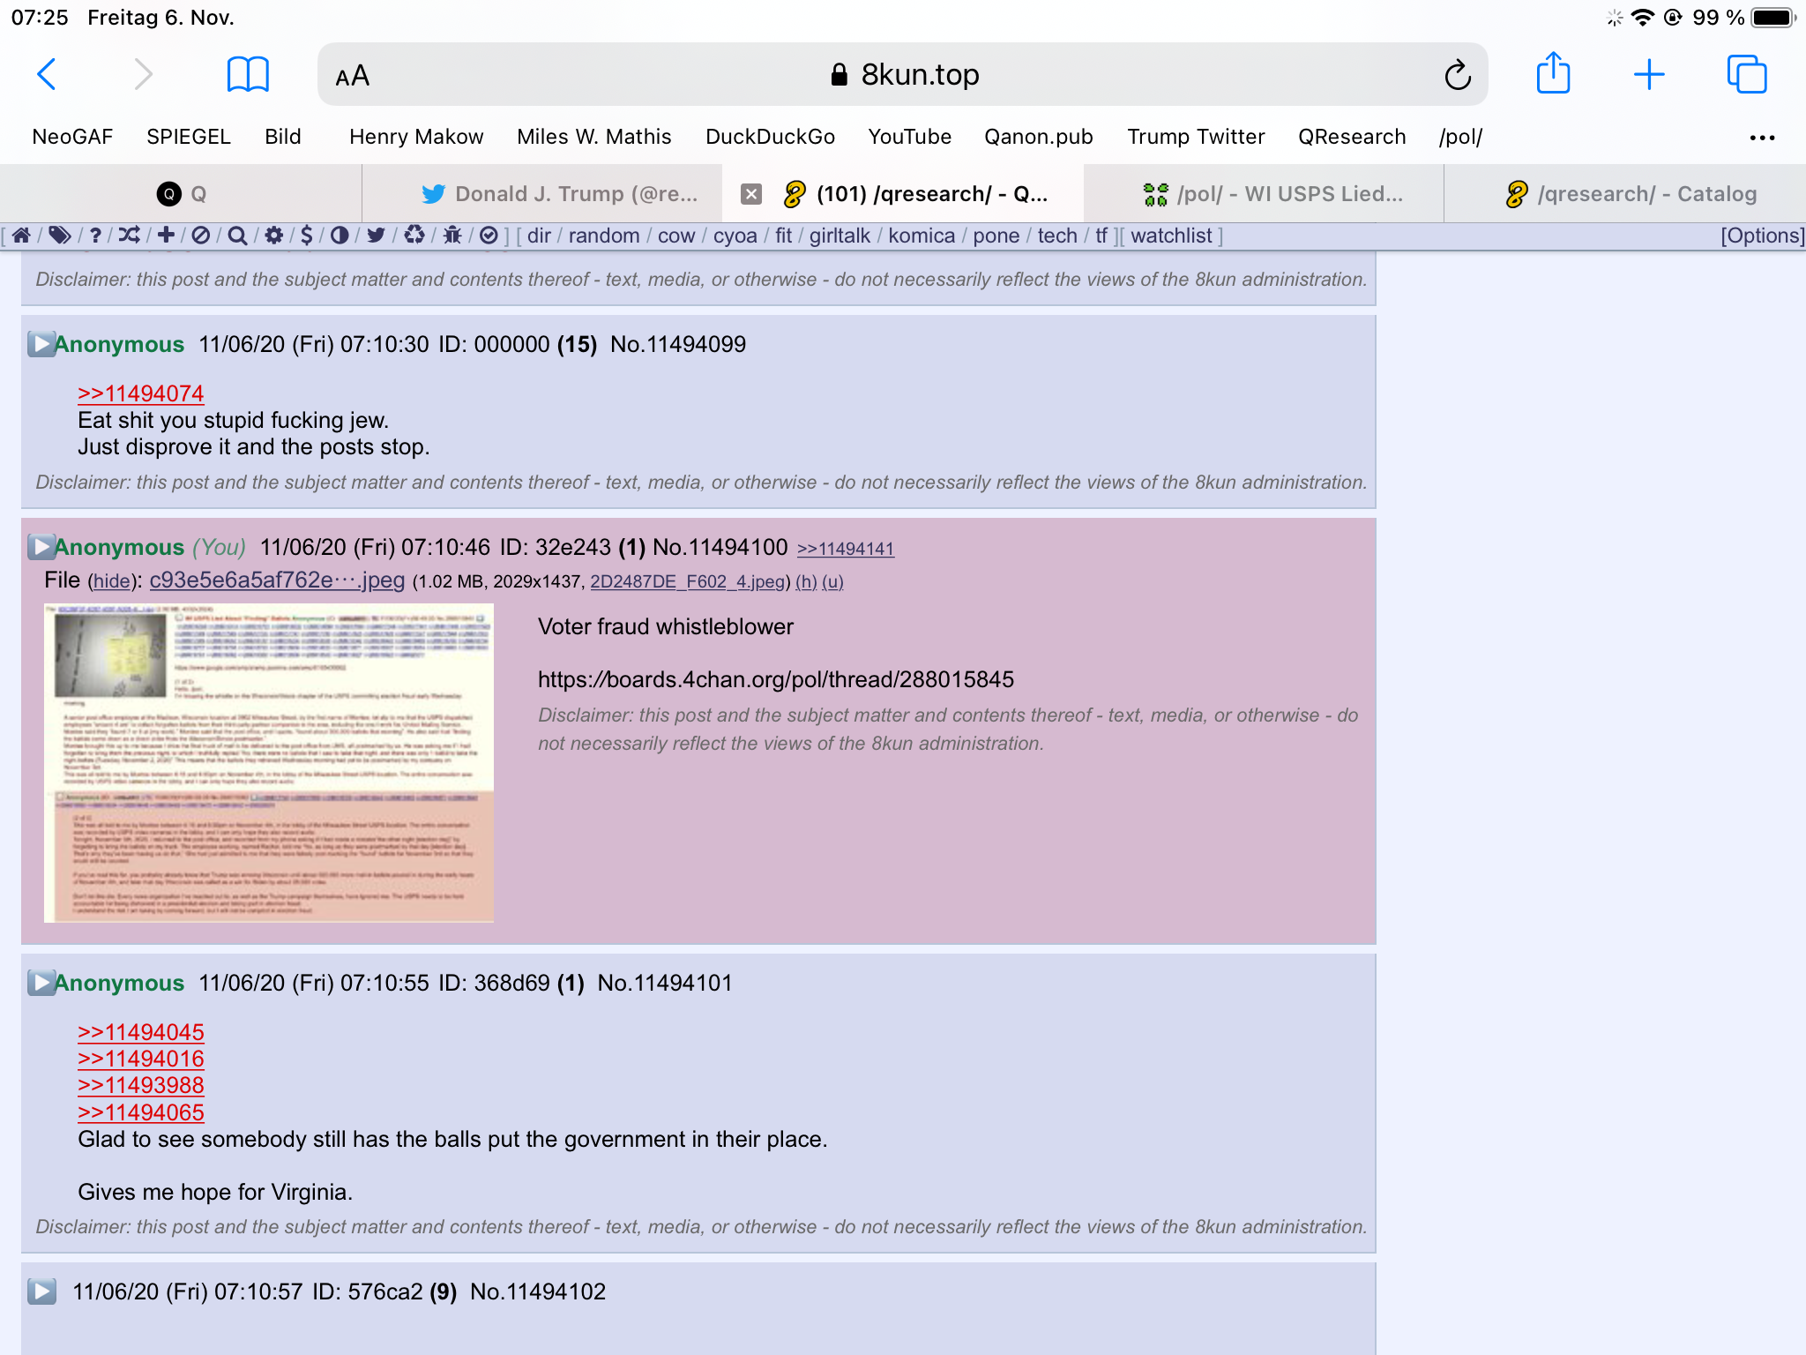The image size is (1806, 1355).
Task: Open QResearch bookmark
Action: (1352, 137)
